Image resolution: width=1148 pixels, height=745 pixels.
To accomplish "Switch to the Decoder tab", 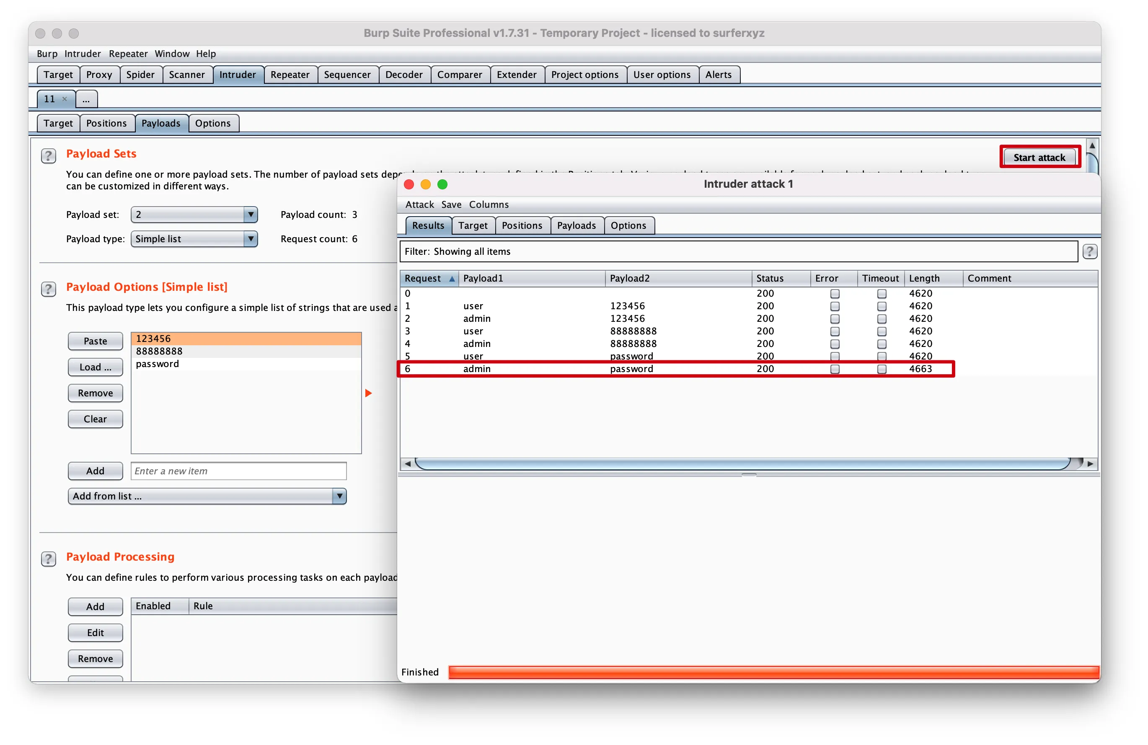I will tap(404, 75).
